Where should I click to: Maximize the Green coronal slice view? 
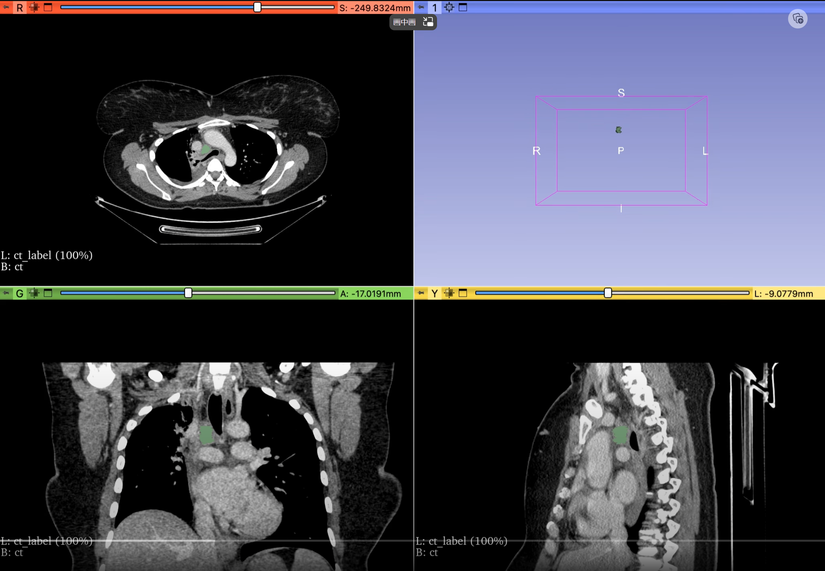(48, 293)
